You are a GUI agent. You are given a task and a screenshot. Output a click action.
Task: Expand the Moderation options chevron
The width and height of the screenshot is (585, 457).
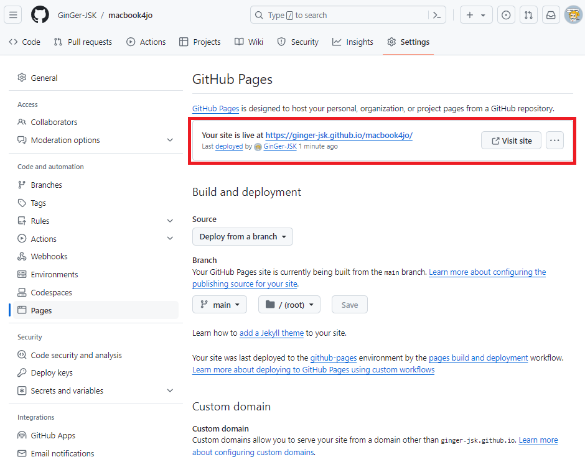tap(170, 140)
